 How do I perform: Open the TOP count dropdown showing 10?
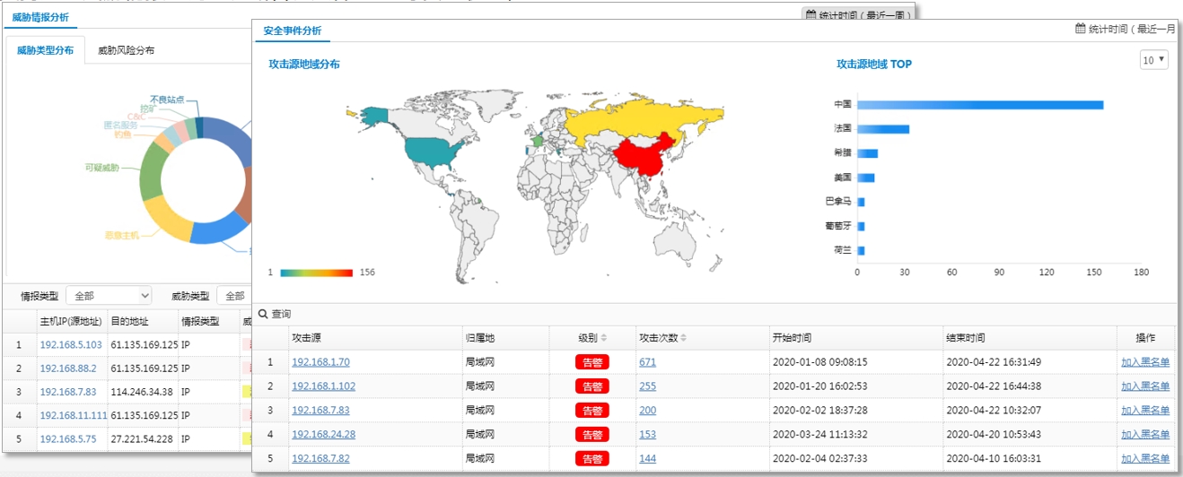pos(1153,60)
